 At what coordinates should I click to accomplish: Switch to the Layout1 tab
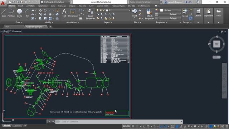click(x=17, y=126)
